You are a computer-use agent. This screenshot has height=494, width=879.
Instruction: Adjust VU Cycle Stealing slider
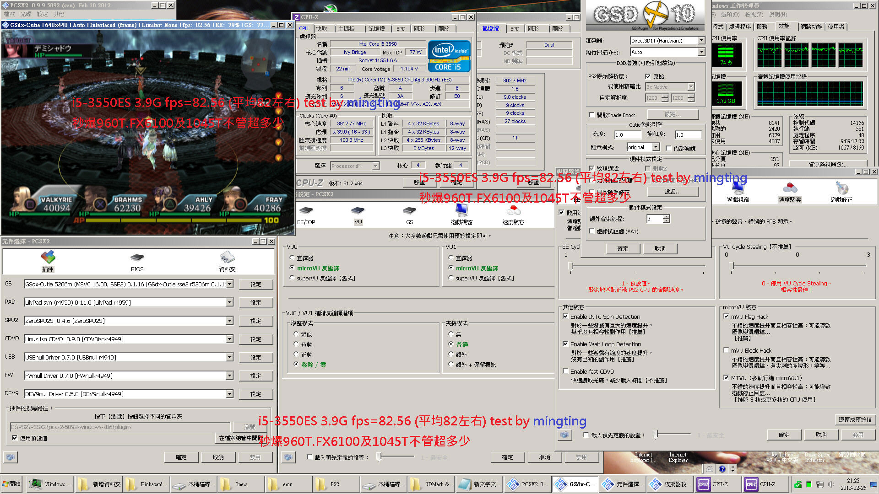click(732, 266)
